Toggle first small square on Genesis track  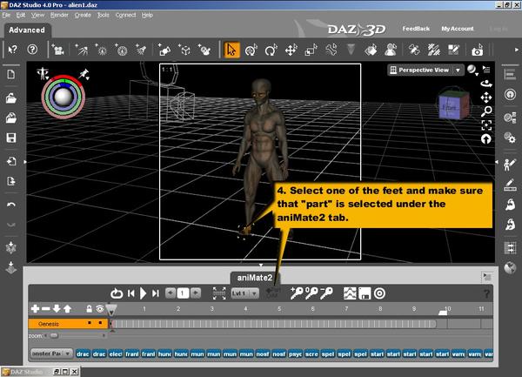(x=90, y=323)
